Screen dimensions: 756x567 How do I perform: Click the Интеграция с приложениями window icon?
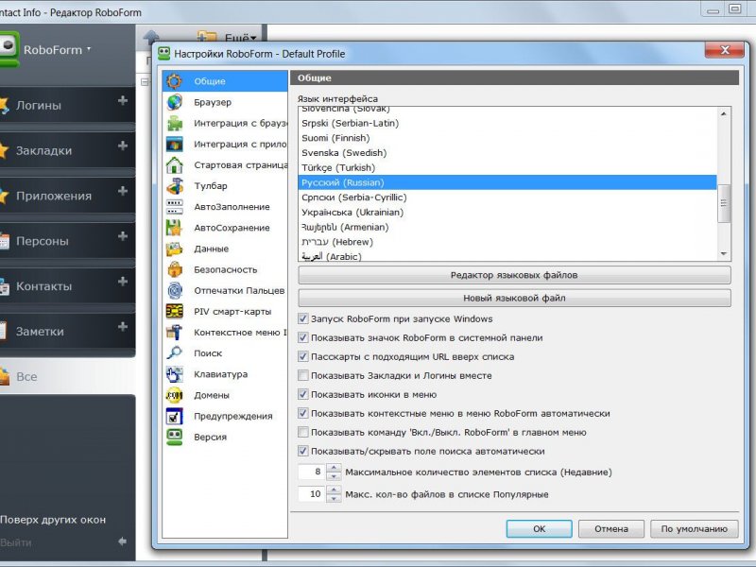pos(175,144)
